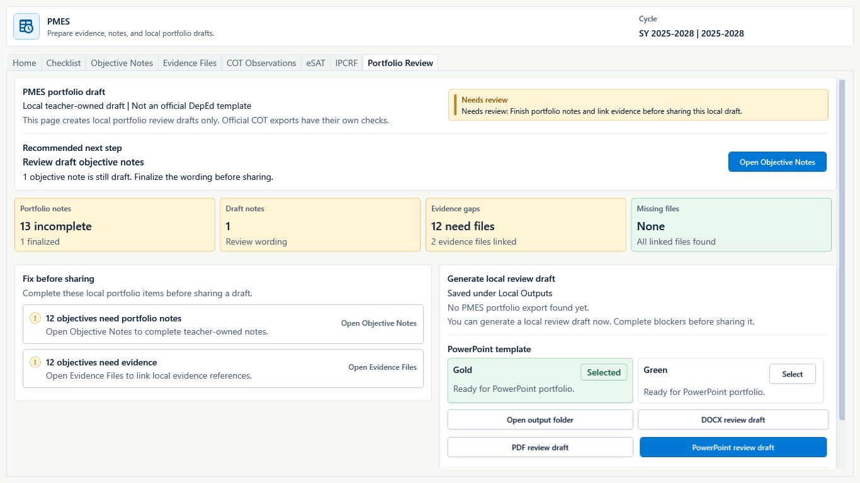
Task: Open output folder
Action: coord(540,419)
